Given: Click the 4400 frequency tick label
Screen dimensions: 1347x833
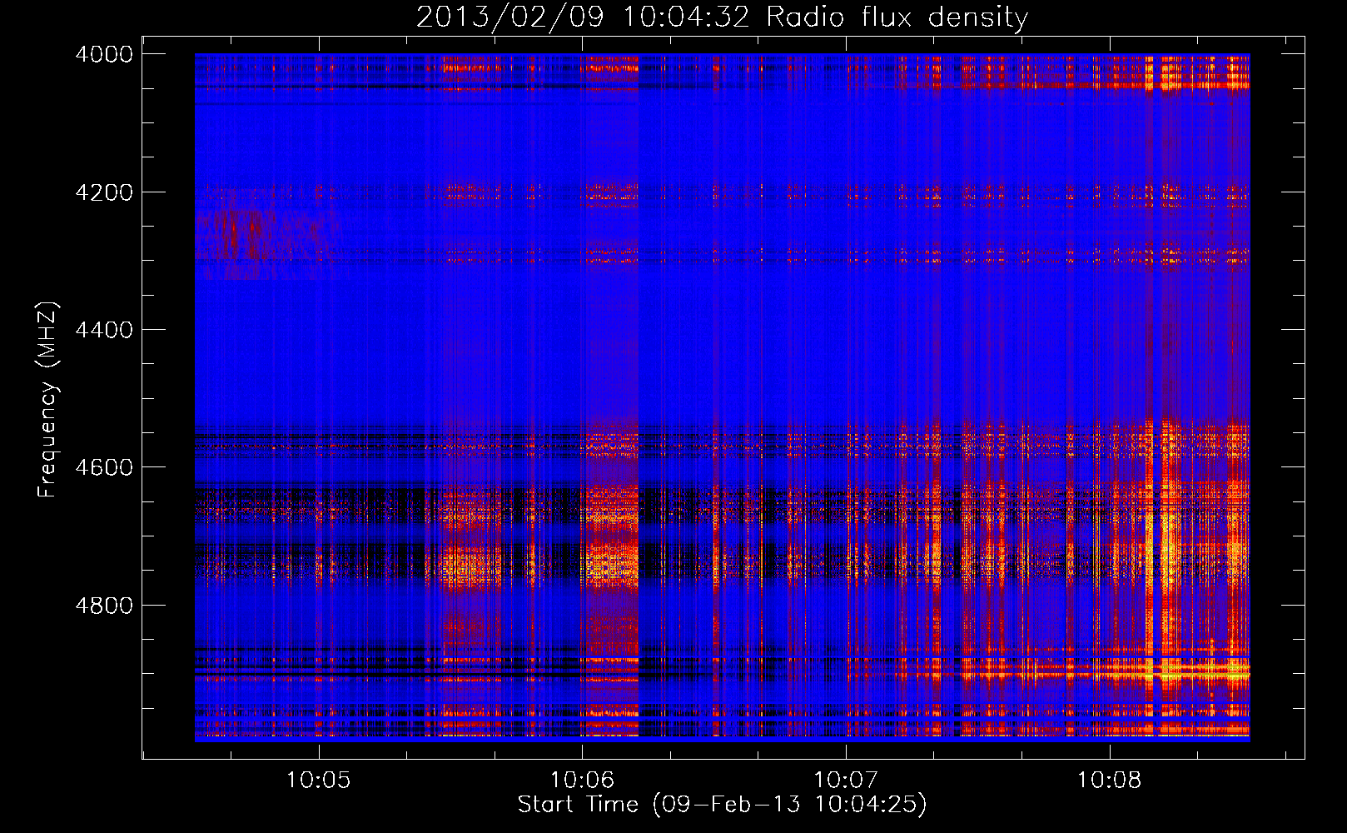Looking at the screenshot, I should 104,330.
